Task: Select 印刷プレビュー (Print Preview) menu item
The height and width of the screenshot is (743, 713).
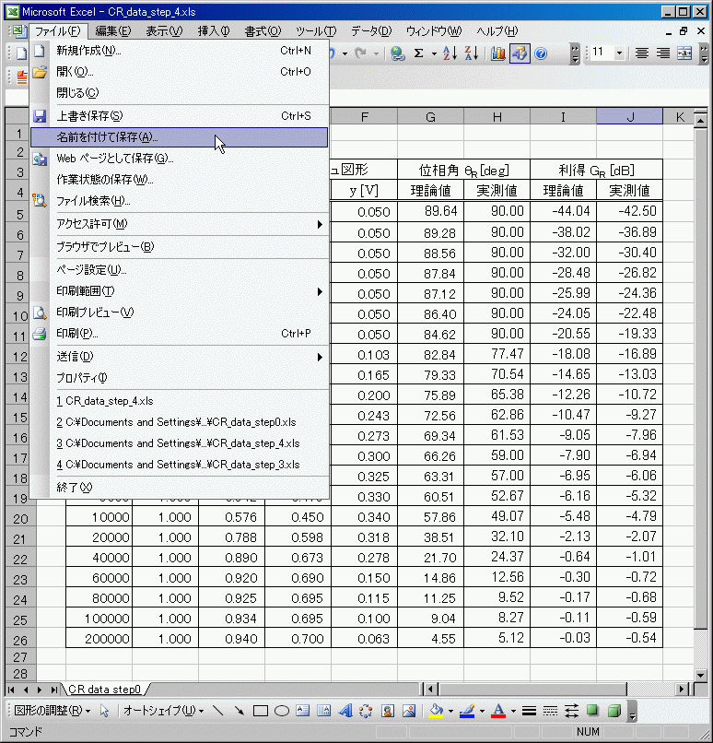Action: click(95, 313)
